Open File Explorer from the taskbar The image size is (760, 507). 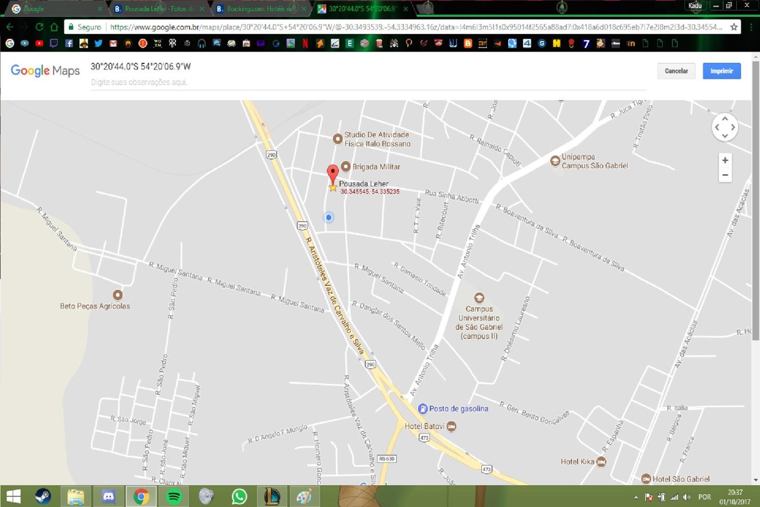point(76,496)
